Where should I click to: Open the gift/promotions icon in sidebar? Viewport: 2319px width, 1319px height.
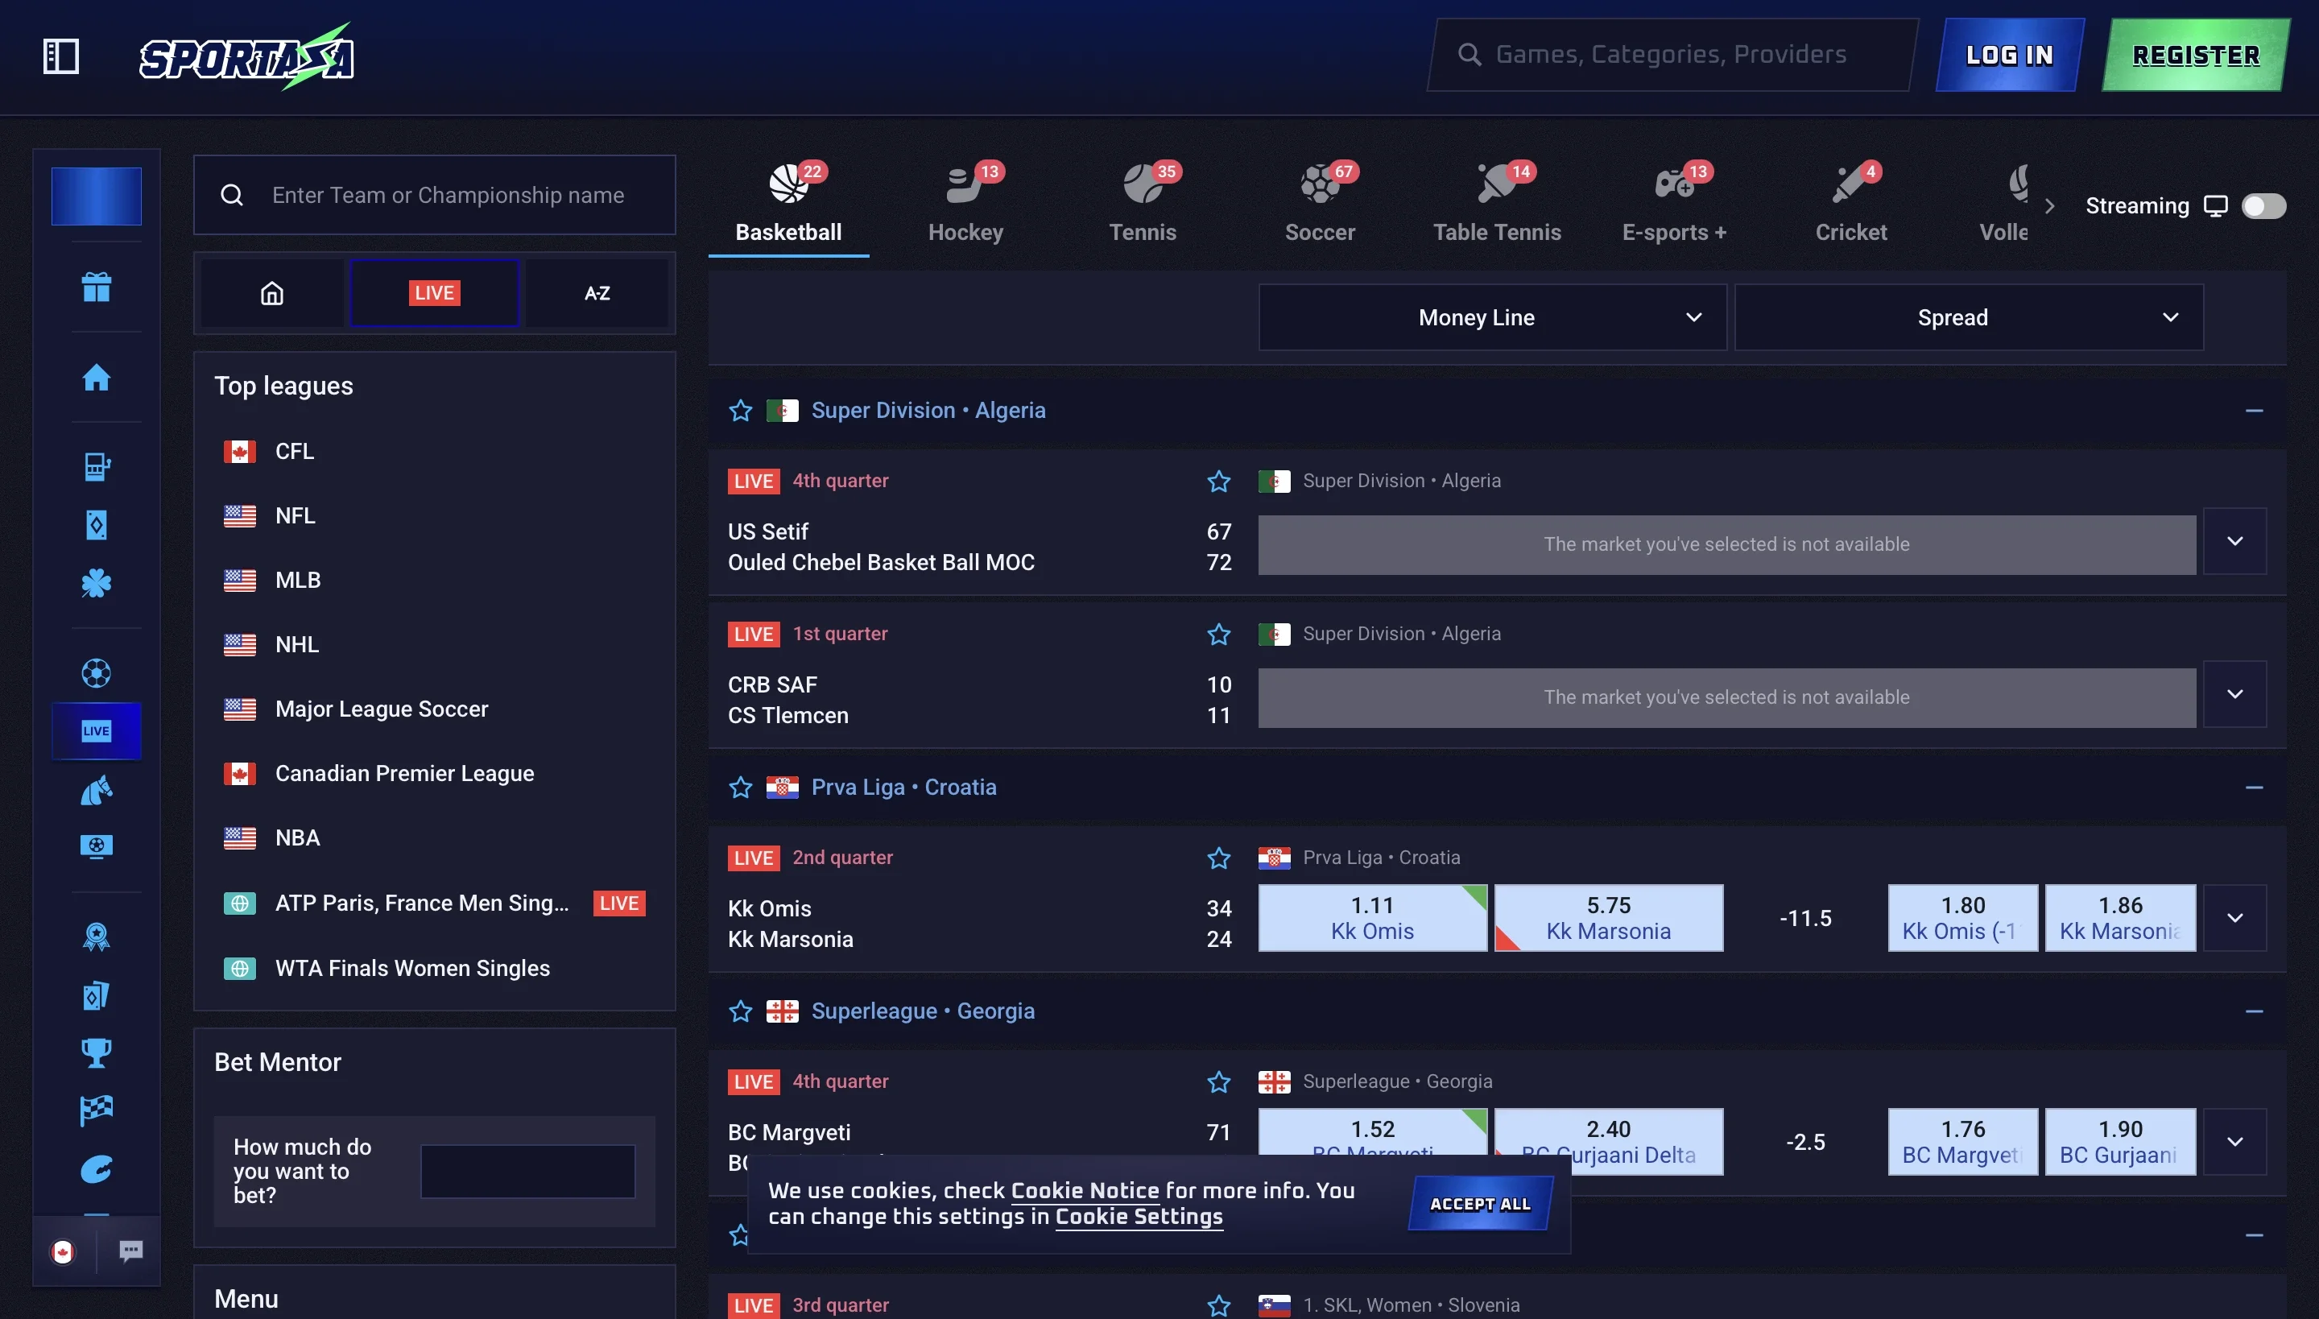(x=95, y=287)
